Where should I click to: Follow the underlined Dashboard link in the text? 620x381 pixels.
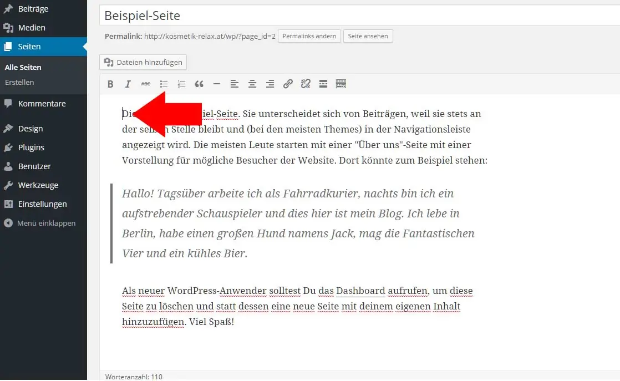pyautogui.click(x=360, y=291)
